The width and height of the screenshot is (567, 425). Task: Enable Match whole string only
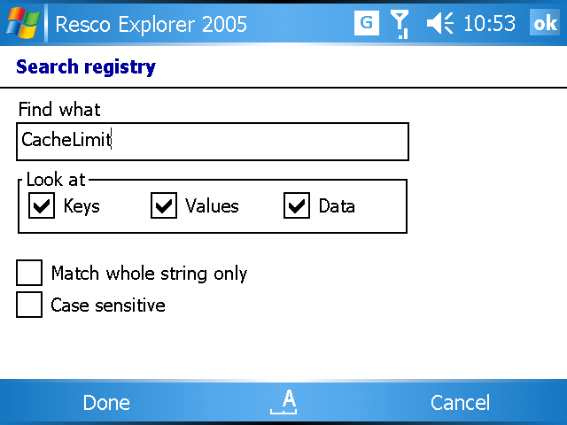point(29,273)
